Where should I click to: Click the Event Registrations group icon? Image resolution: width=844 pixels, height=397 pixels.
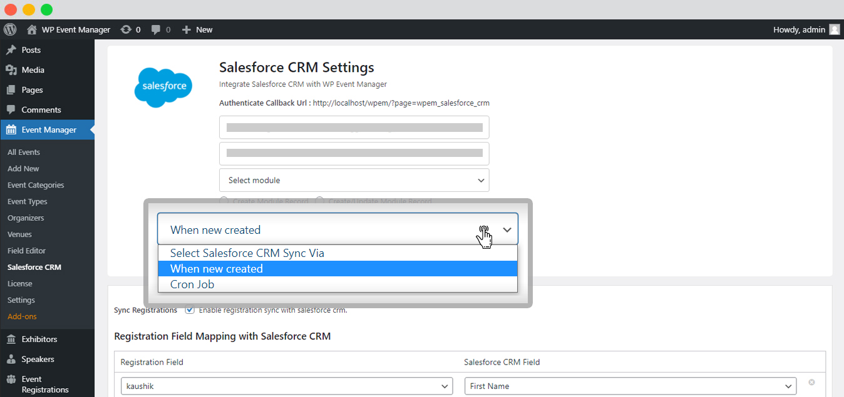(x=11, y=379)
